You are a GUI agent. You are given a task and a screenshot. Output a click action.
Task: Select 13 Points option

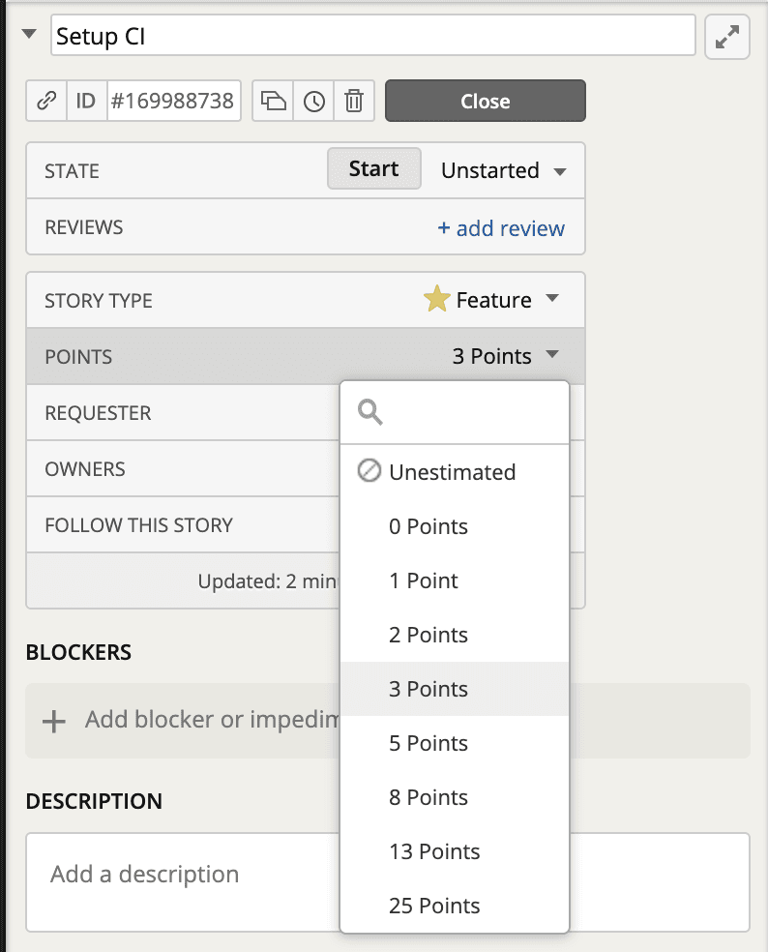click(434, 851)
